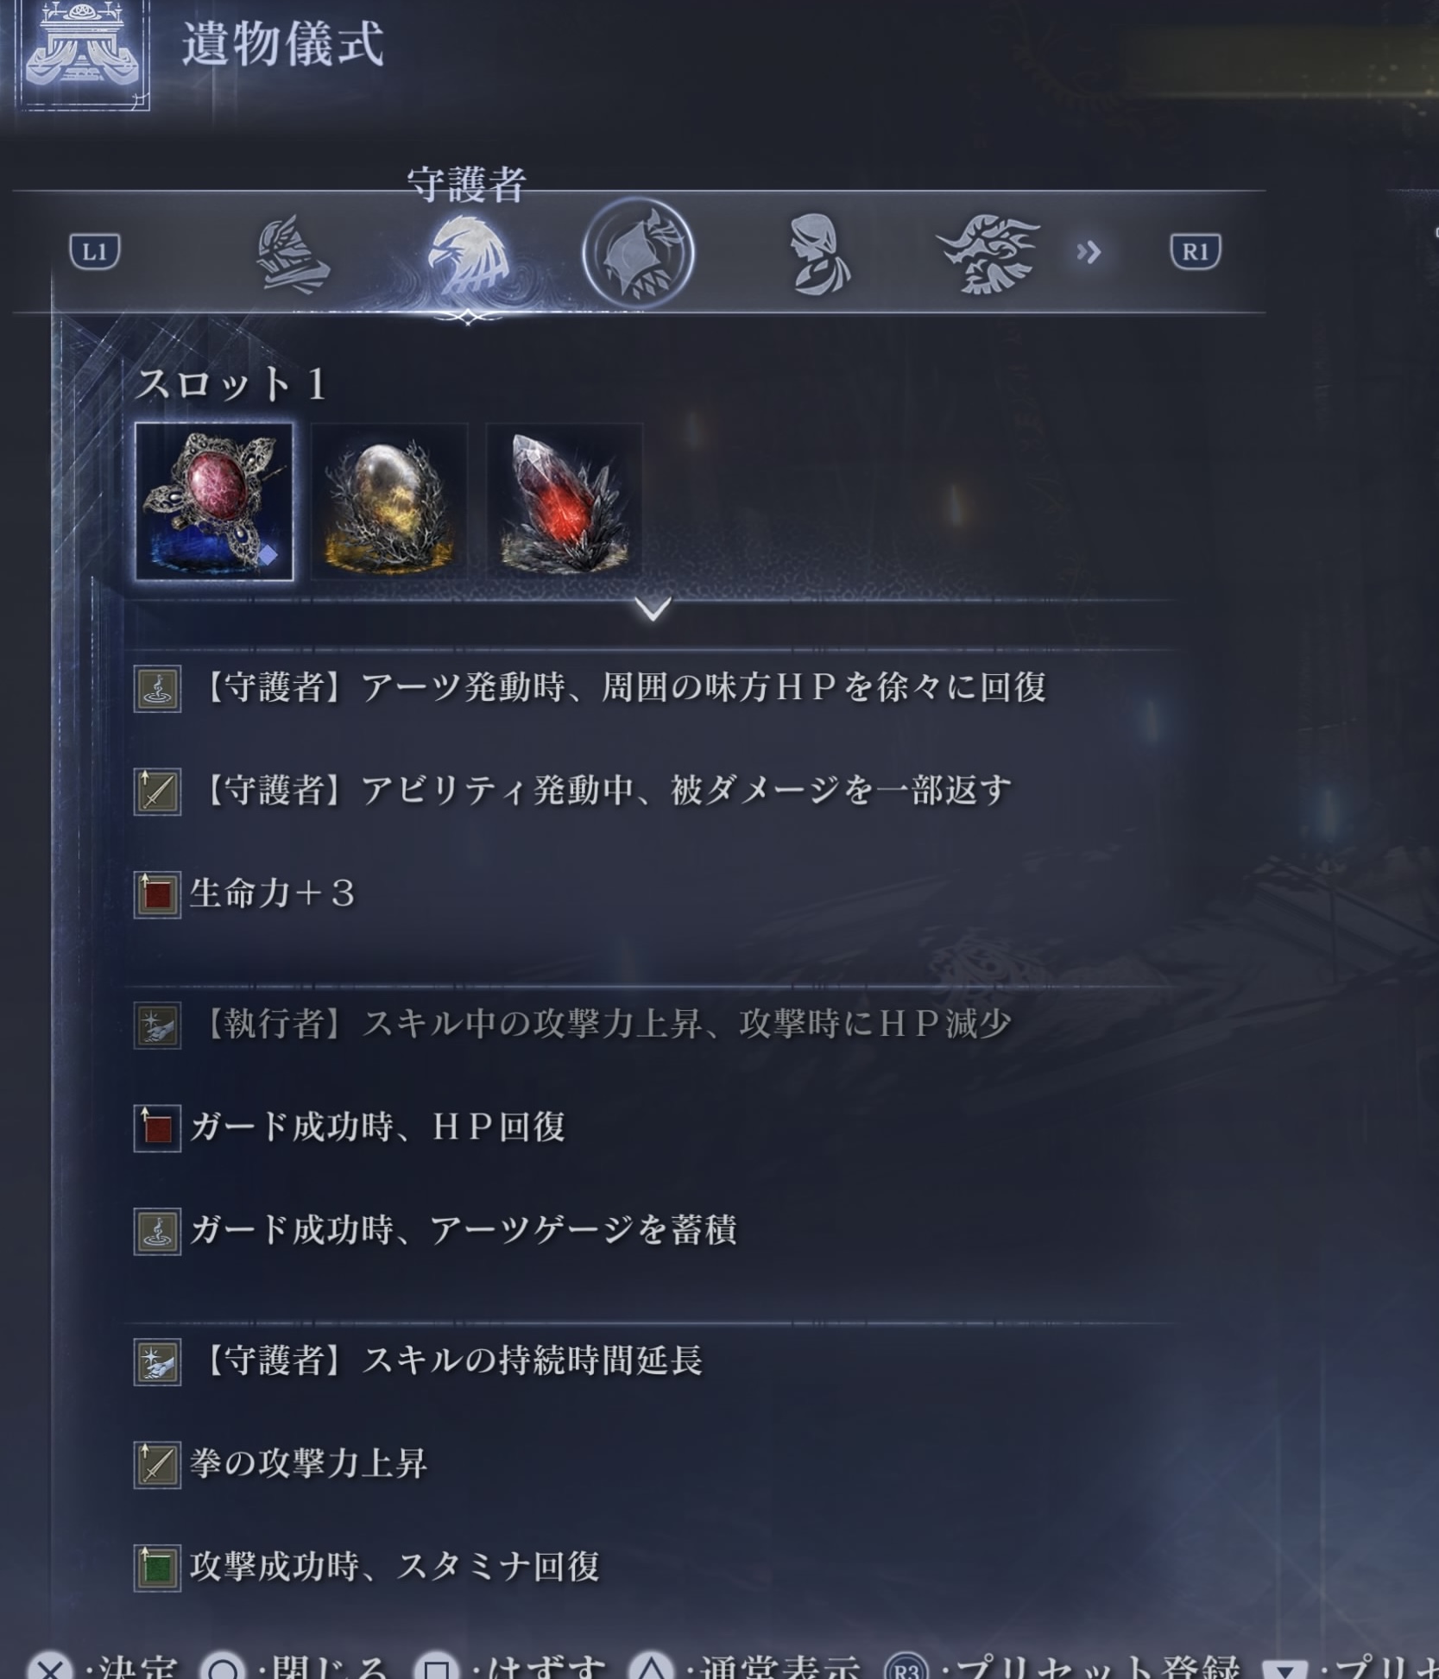This screenshot has width=1439, height=1679.
Task: Select the knight helmet character tab icon
Action: pyautogui.click(x=293, y=254)
